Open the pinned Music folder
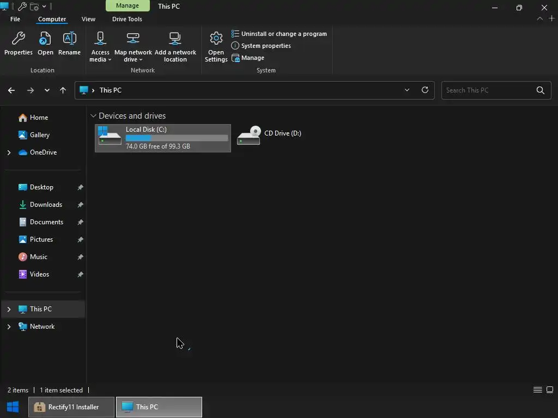Viewport: 558px width, 418px height. [x=39, y=257]
